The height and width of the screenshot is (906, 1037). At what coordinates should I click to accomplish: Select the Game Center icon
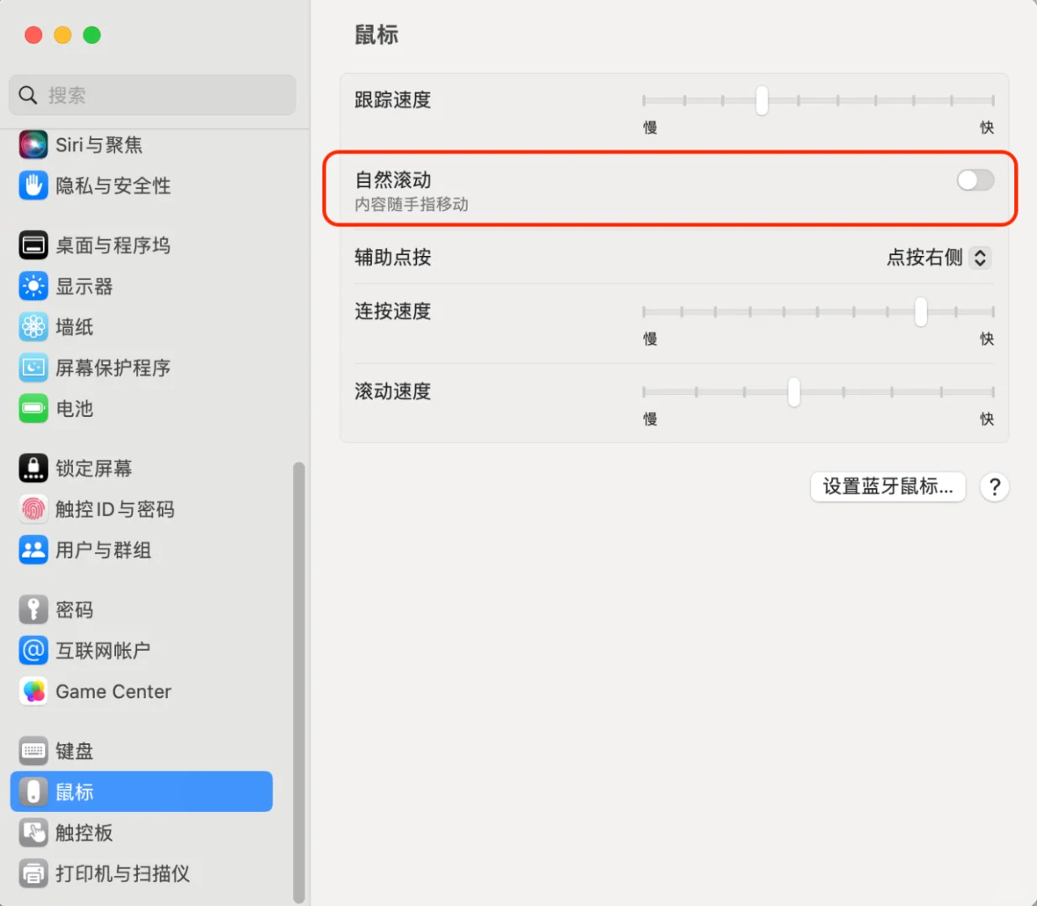(33, 691)
